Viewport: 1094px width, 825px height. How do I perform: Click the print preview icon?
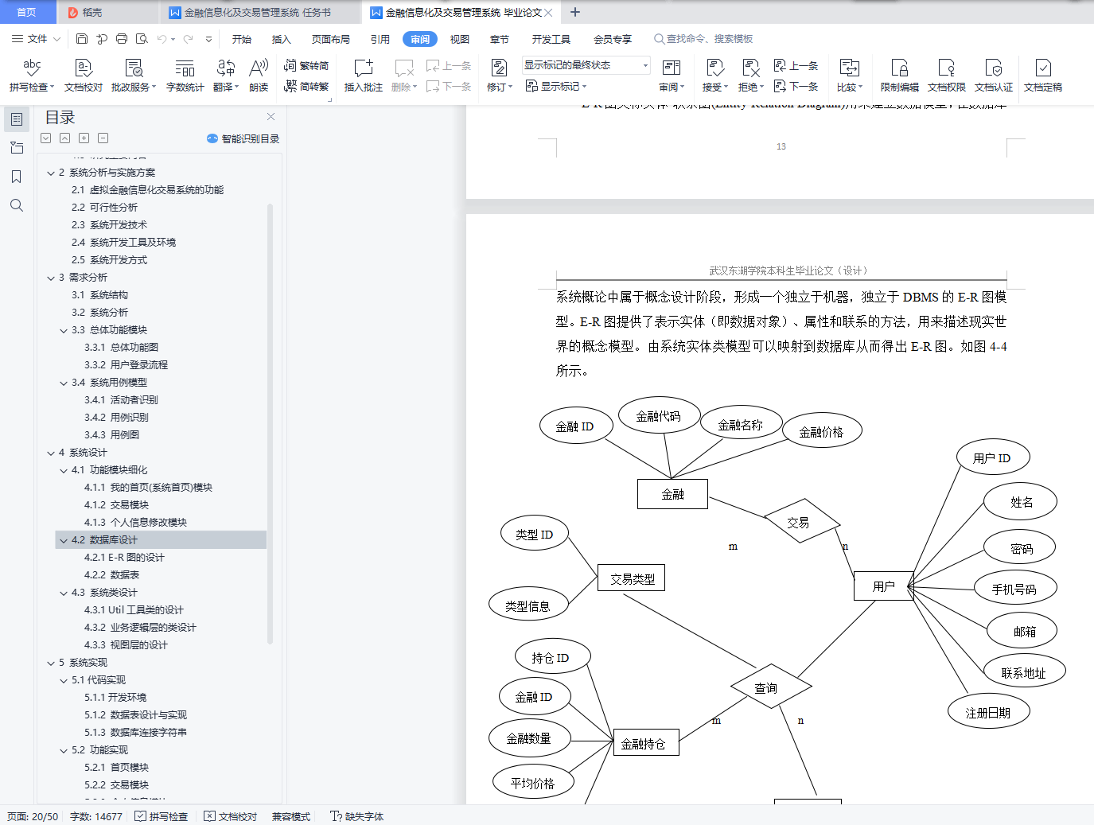tap(142, 39)
